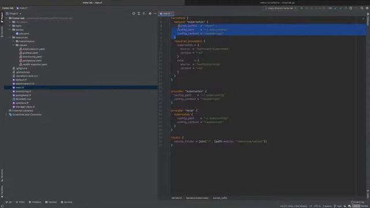Image resolution: width=370 pixels, height=208 pixels.
Task: Click the green Commit checkmark icon
Action: pos(341,8)
